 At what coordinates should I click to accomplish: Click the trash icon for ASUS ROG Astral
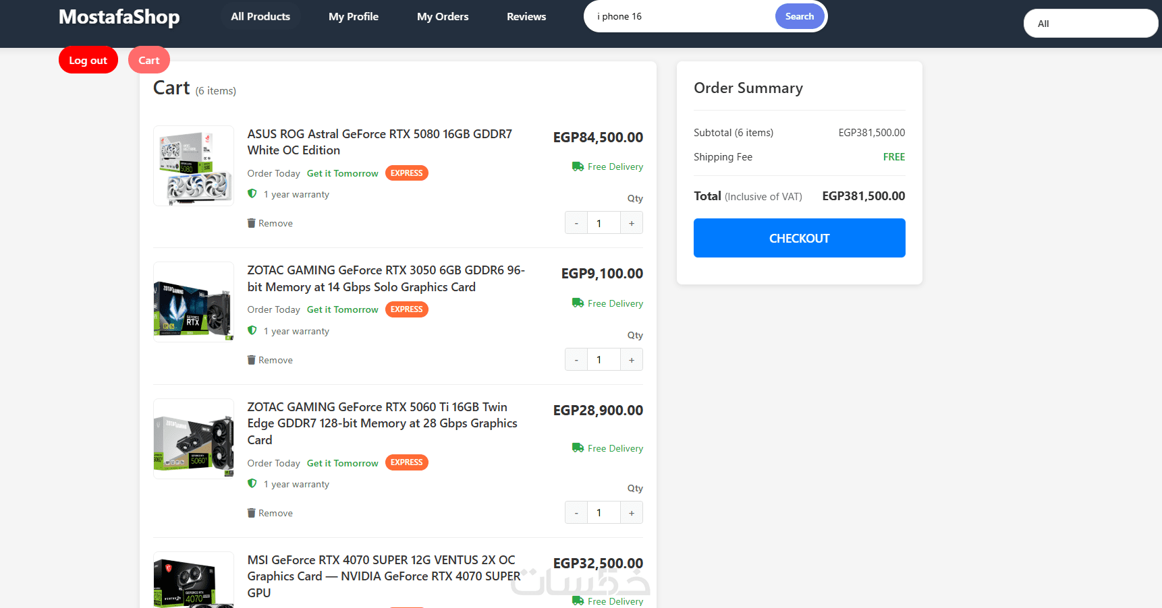click(x=252, y=223)
